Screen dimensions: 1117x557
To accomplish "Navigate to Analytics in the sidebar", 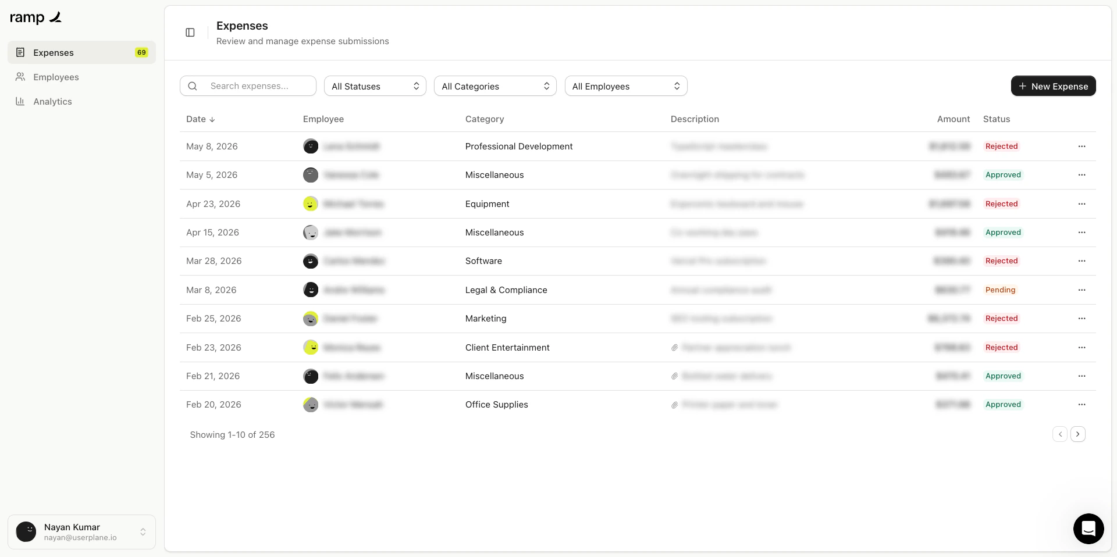I will (x=81, y=101).
